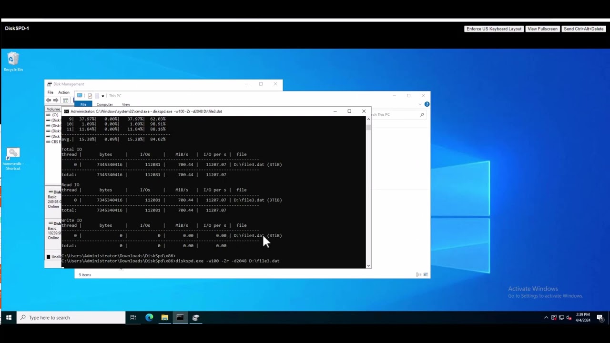
Task: Click the Command Prompt taskbar icon
Action: [x=180, y=318]
